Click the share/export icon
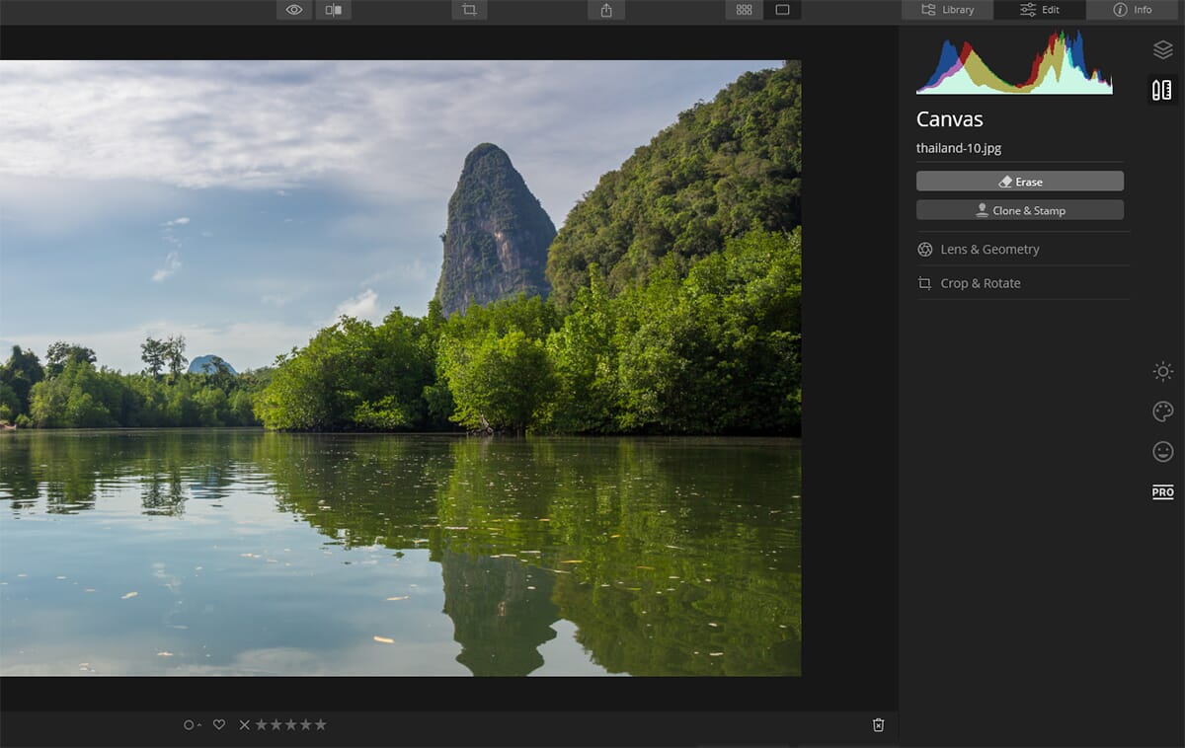1185x748 pixels. click(606, 10)
